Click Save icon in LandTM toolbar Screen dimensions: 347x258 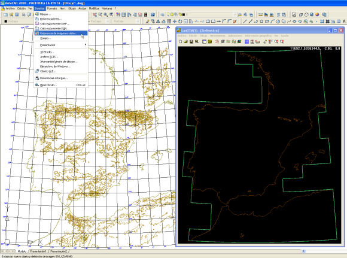coord(191,41)
